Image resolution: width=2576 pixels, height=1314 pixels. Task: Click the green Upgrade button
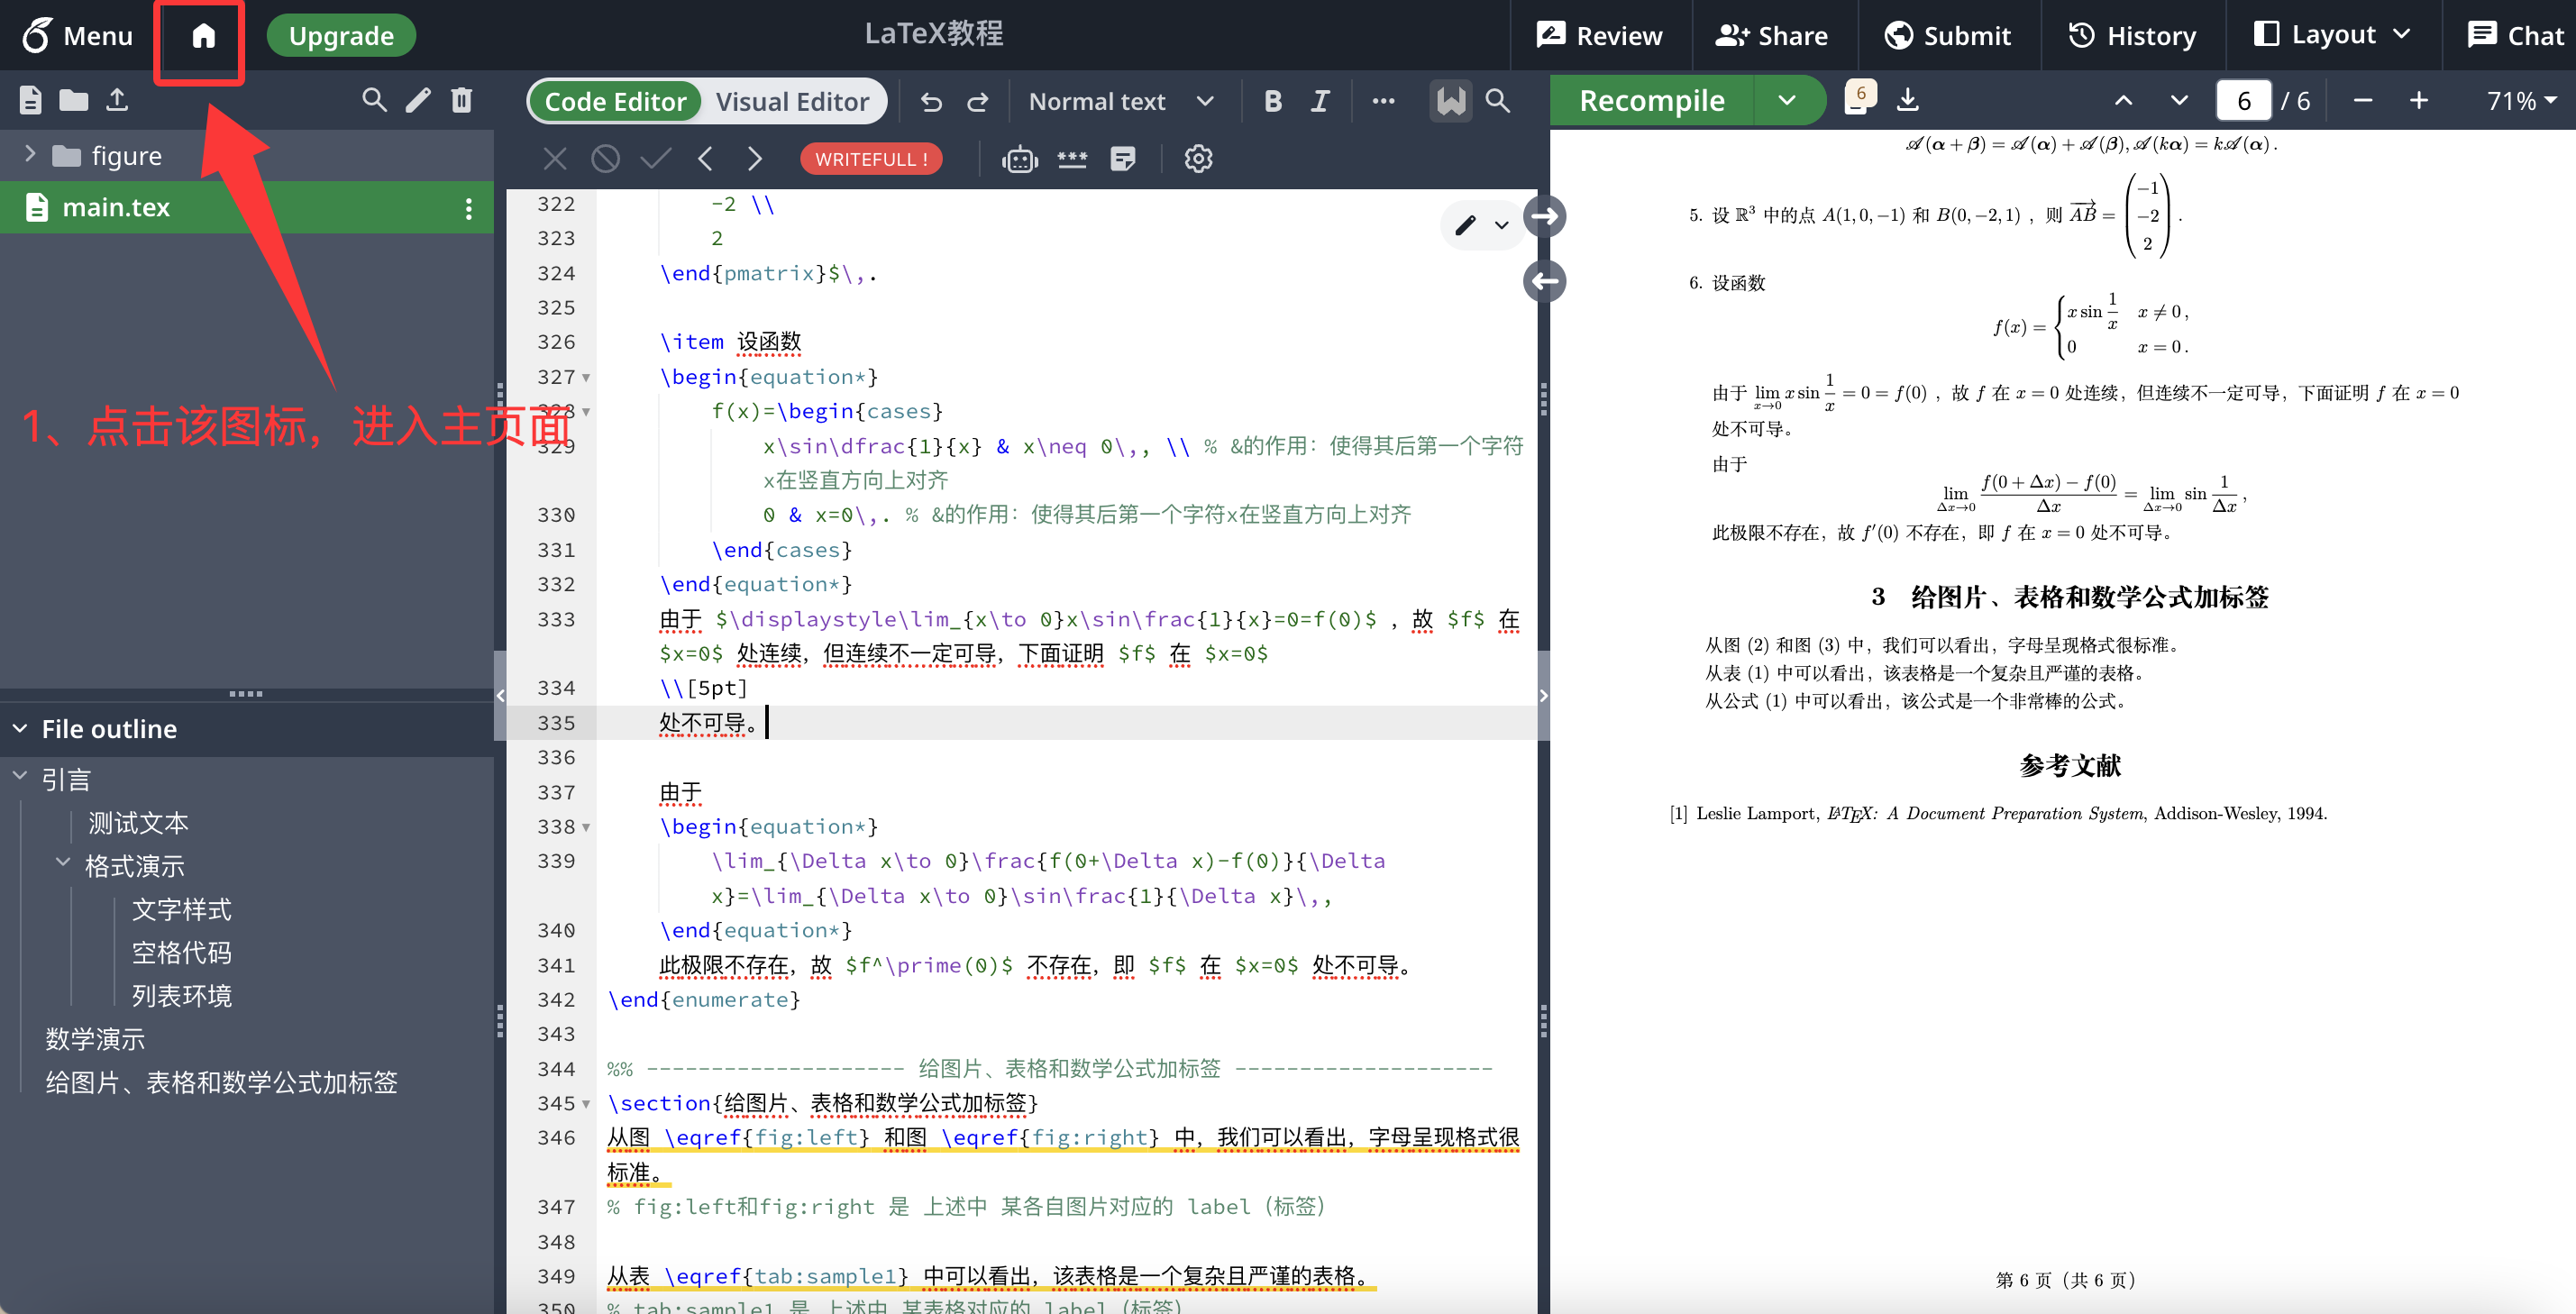(341, 36)
